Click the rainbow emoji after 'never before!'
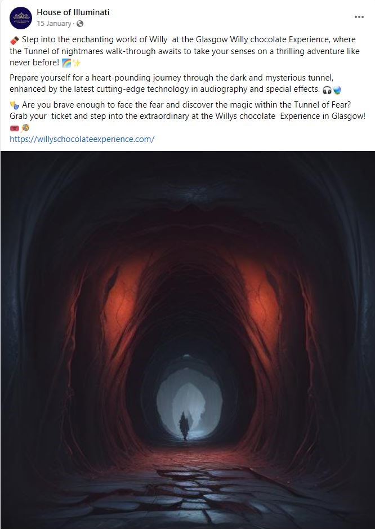375x529 pixels. click(66, 63)
